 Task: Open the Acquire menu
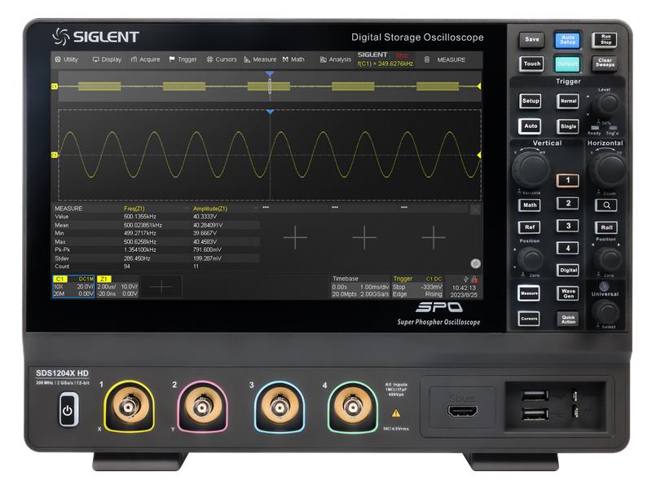145,59
